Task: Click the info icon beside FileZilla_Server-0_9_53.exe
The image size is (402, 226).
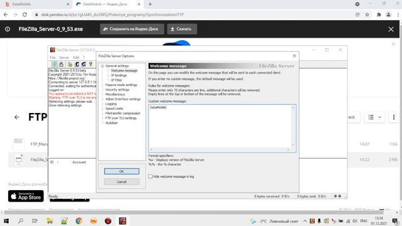Action: tap(8, 30)
